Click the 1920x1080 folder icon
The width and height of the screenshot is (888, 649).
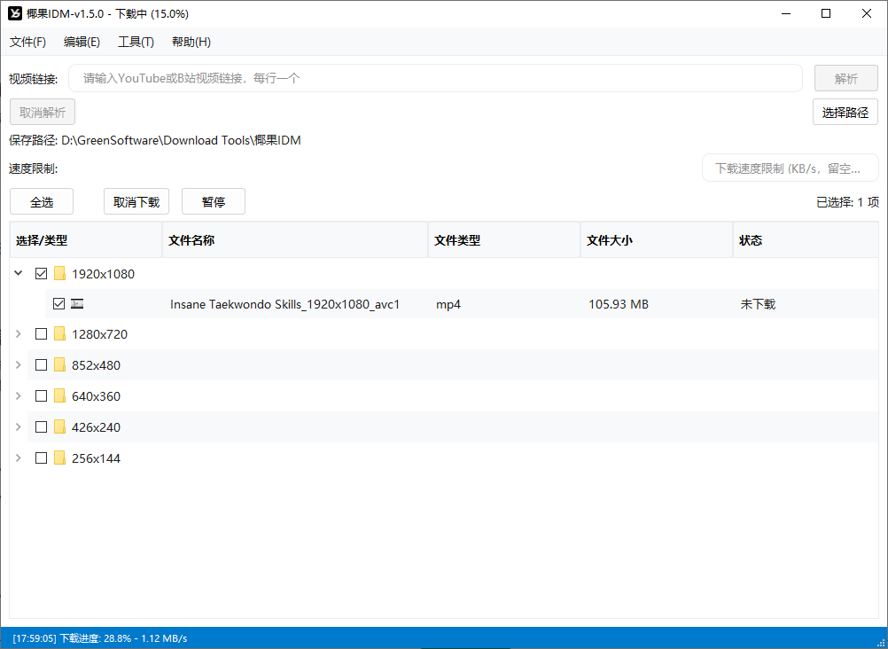pos(60,273)
